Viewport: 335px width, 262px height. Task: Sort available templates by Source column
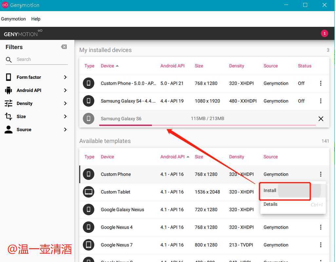click(270, 157)
